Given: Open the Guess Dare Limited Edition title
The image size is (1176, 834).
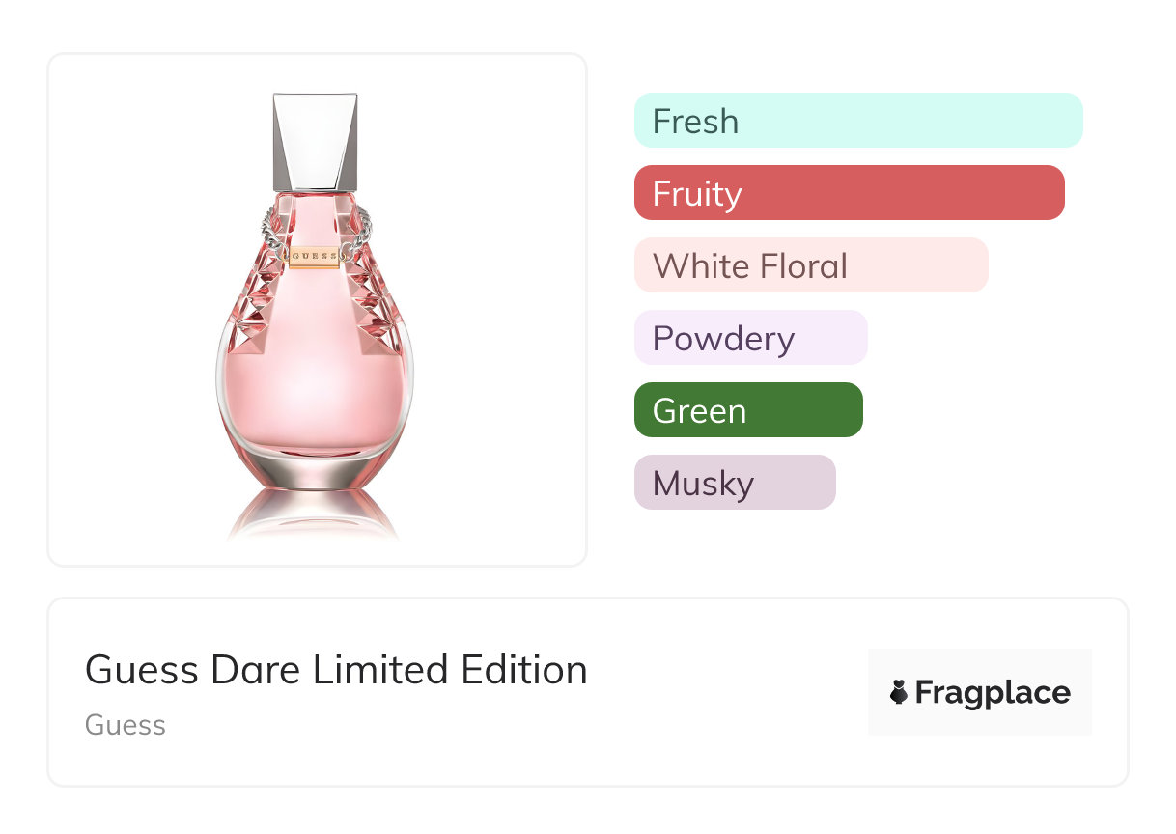Looking at the screenshot, I should click(336, 670).
